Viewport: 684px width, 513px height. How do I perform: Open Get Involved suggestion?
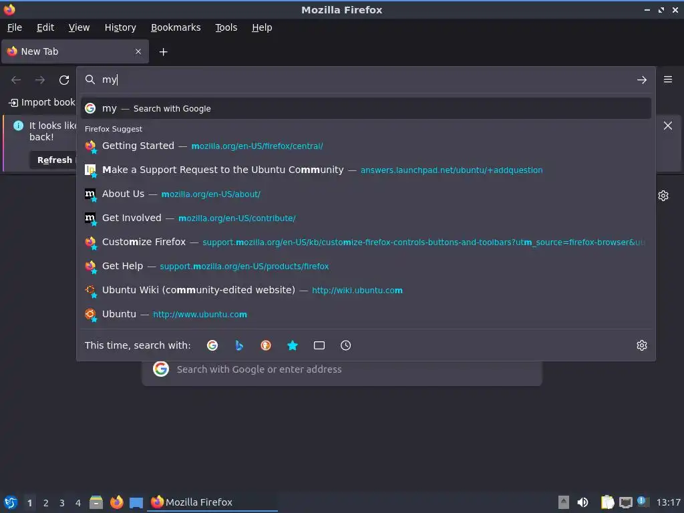(365, 218)
